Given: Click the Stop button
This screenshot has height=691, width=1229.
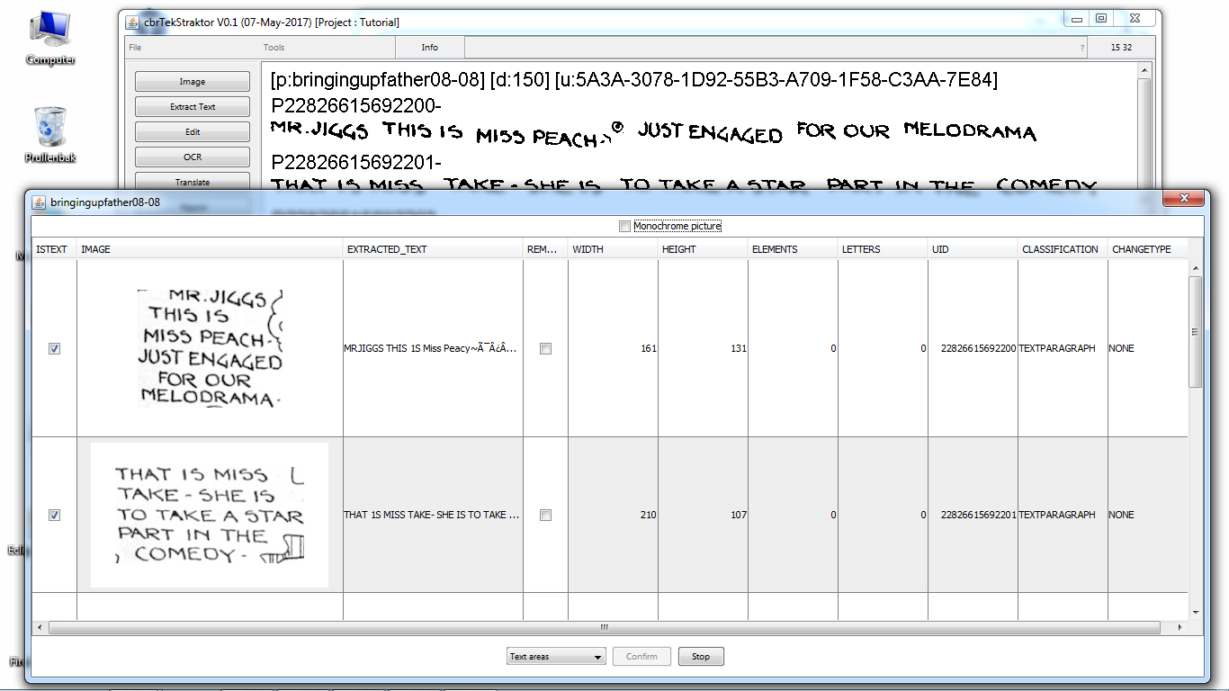Looking at the screenshot, I should click(701, 657).
